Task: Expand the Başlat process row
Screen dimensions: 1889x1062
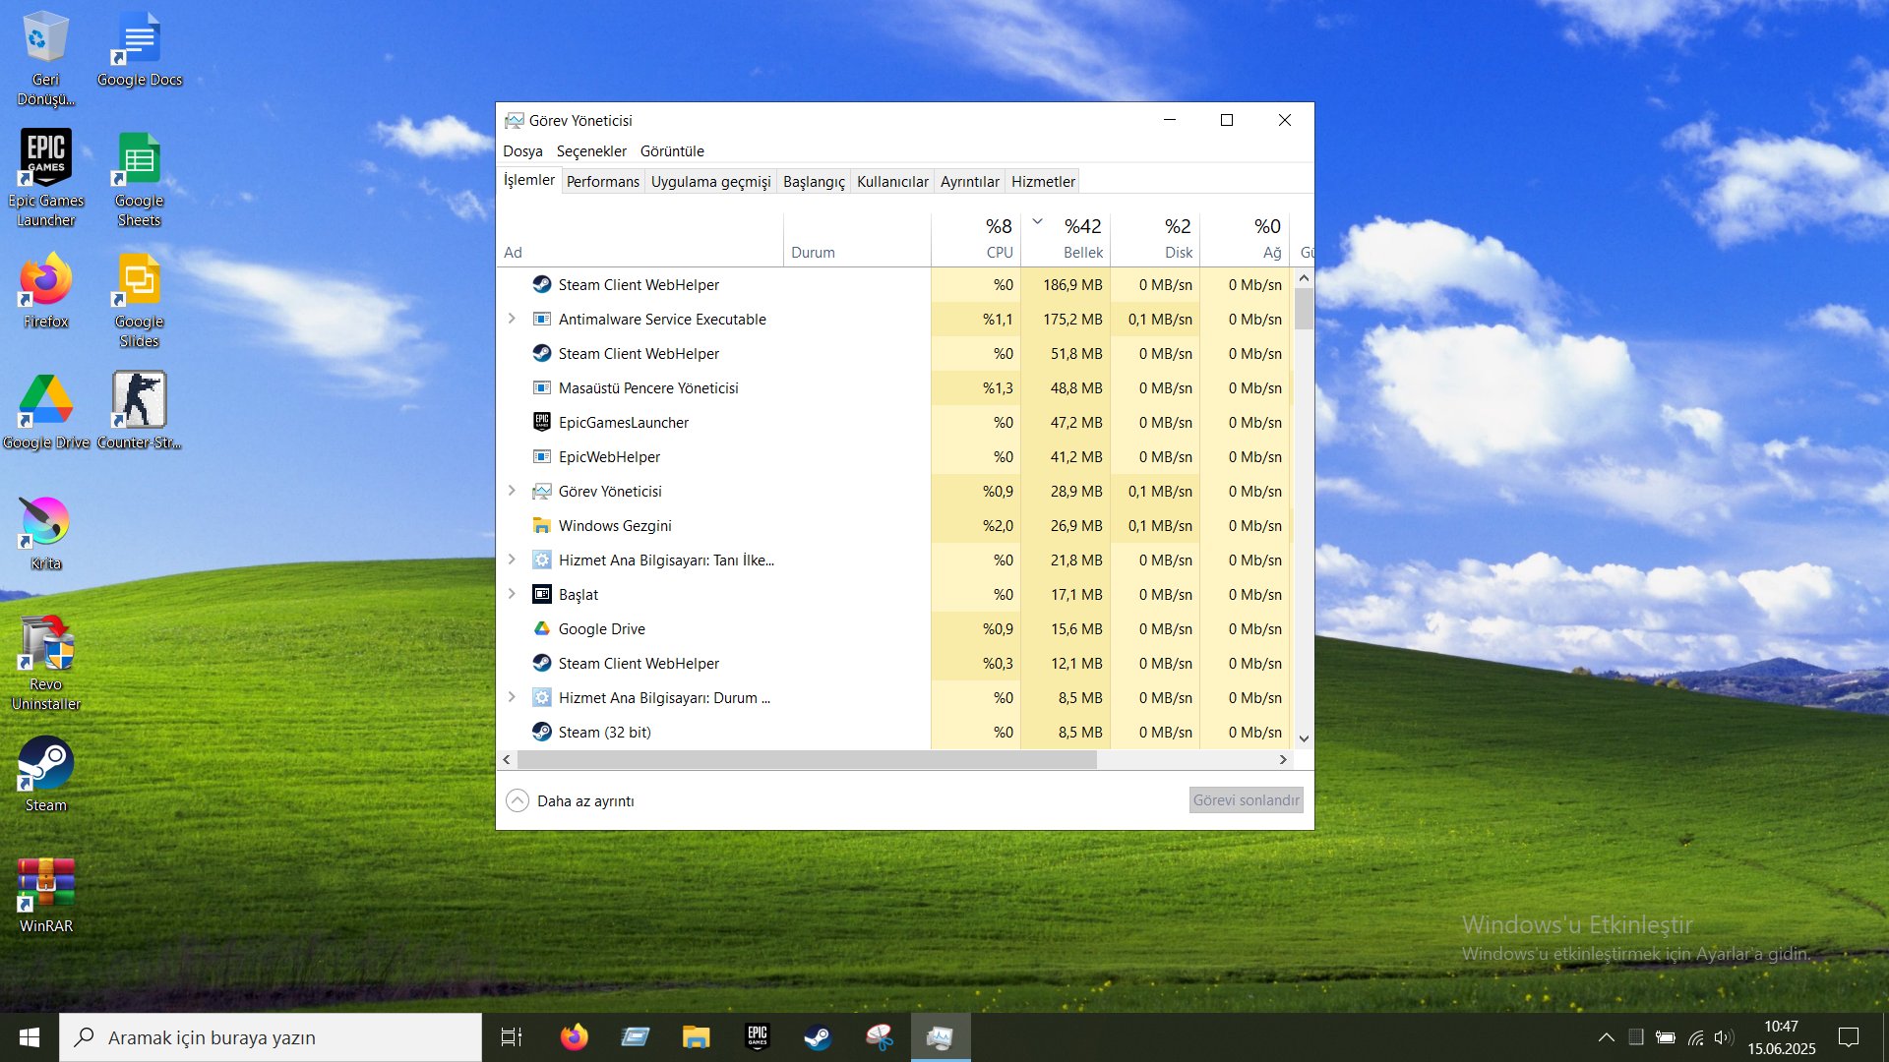Action: coord(512,594)
